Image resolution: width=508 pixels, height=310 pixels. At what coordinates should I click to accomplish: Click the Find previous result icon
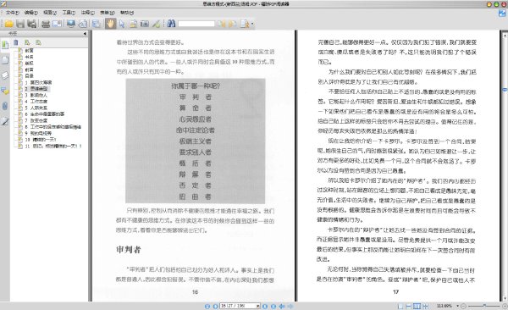coord(221,24)
